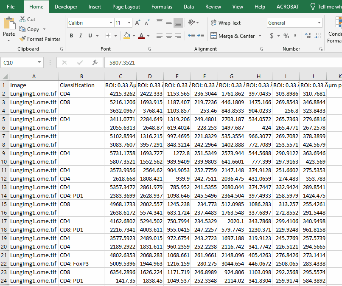Click the yellow Fill Color swatch
Viewport: 342px width, 286px height.
[x=126, y=36]
